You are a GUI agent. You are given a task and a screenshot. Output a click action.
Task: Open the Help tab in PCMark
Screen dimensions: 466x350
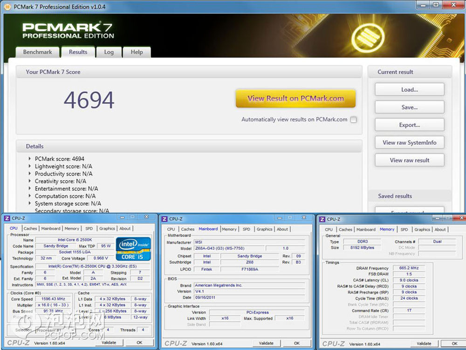pos(137,52)
